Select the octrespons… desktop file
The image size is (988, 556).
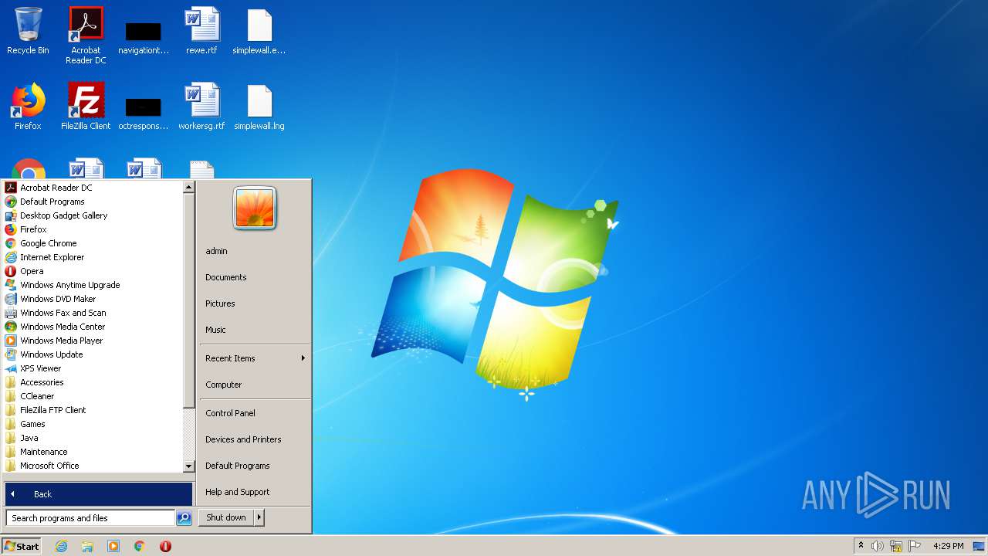click(x=144, y=113)
